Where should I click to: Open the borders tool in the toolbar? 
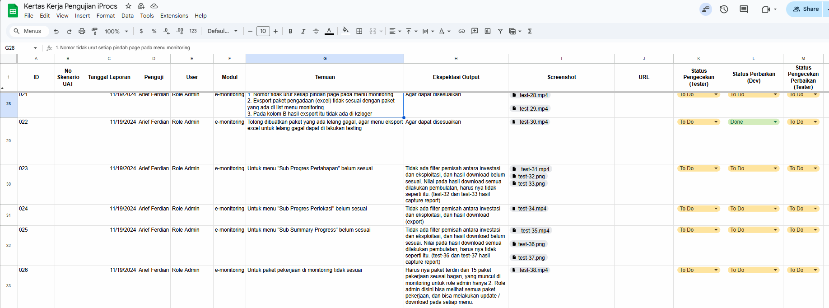pyautogui.click(x=359, y=31)
